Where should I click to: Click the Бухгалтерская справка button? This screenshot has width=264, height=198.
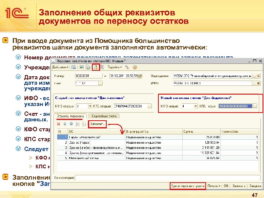point(188,186)
